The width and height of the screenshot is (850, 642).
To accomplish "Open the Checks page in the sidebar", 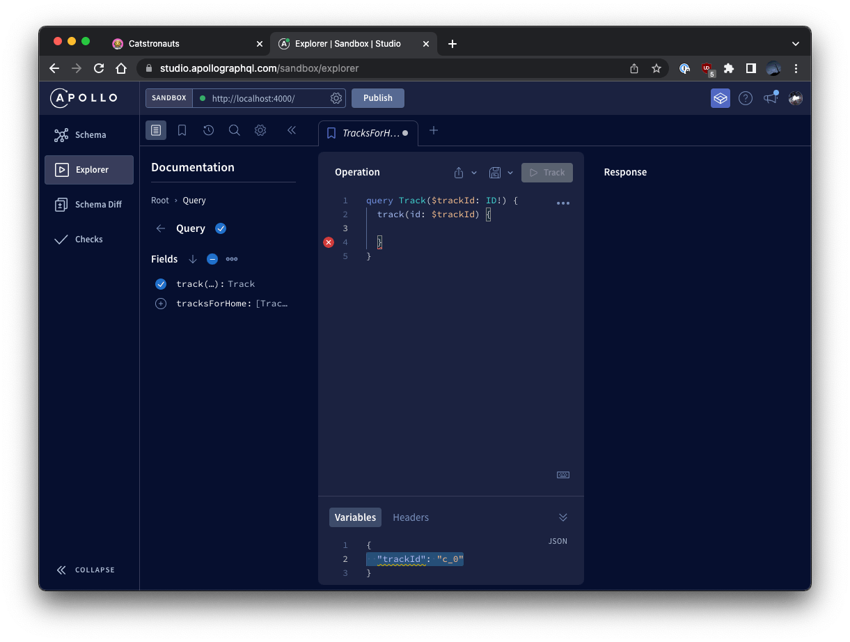I will tap(89, 240).
